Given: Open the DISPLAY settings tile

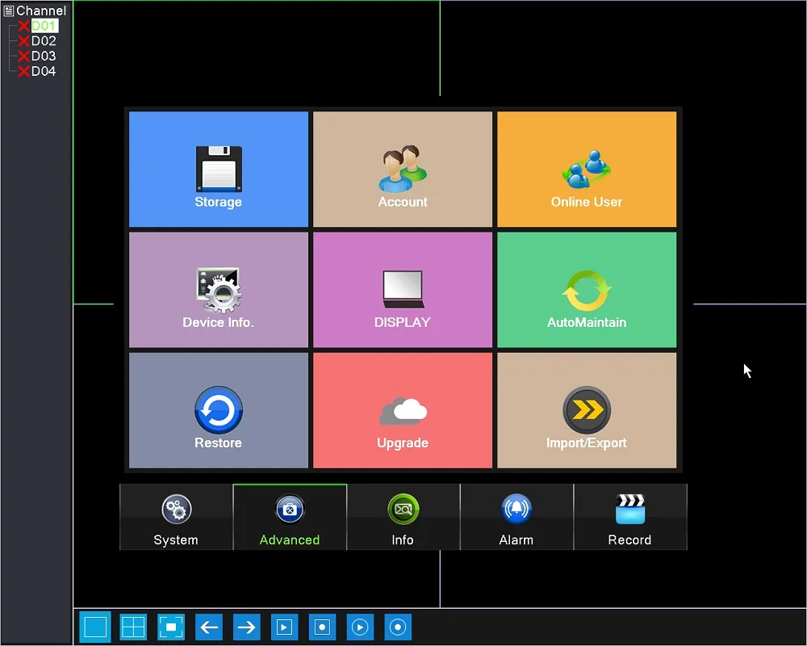Looking at the screenshot, I should click(403, 290).
